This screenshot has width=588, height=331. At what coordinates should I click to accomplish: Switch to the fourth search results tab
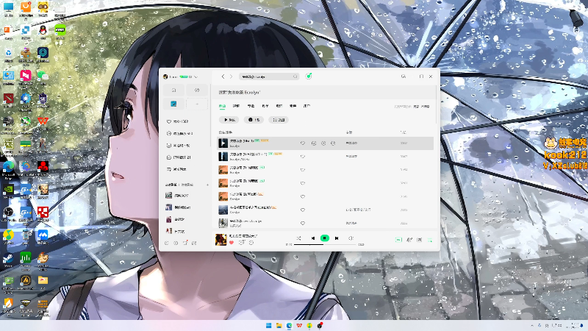tap(265, 106)
